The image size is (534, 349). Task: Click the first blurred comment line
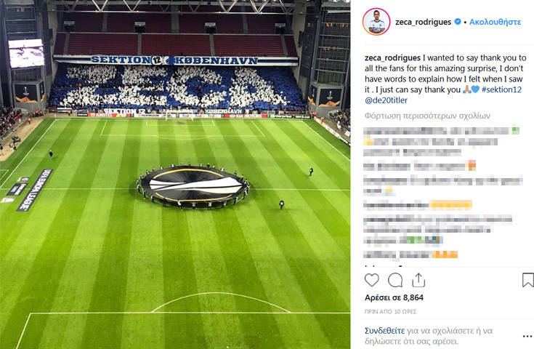tap(441, 131)
